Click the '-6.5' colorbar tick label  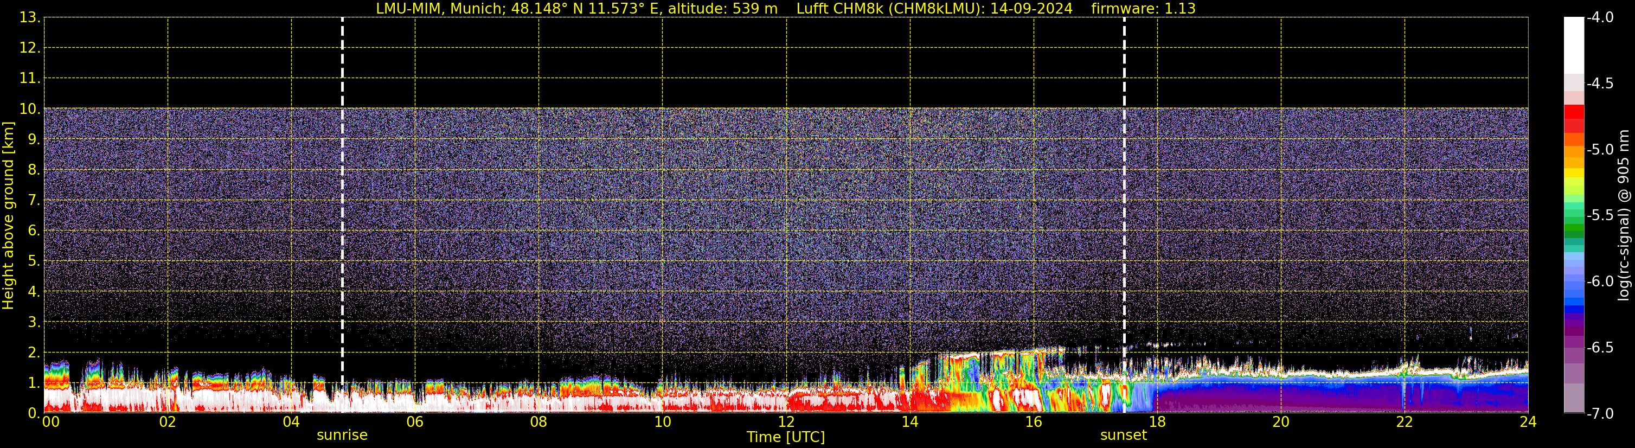[x=1600, y=348]
